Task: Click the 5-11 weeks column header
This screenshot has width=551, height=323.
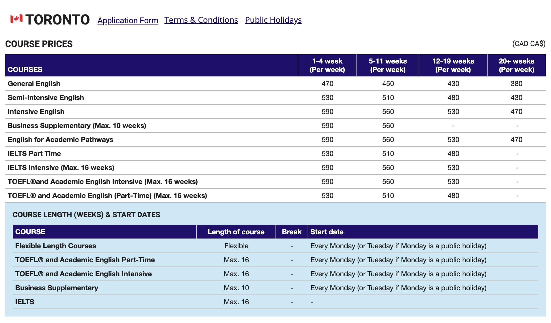Action: coord(388,65)
